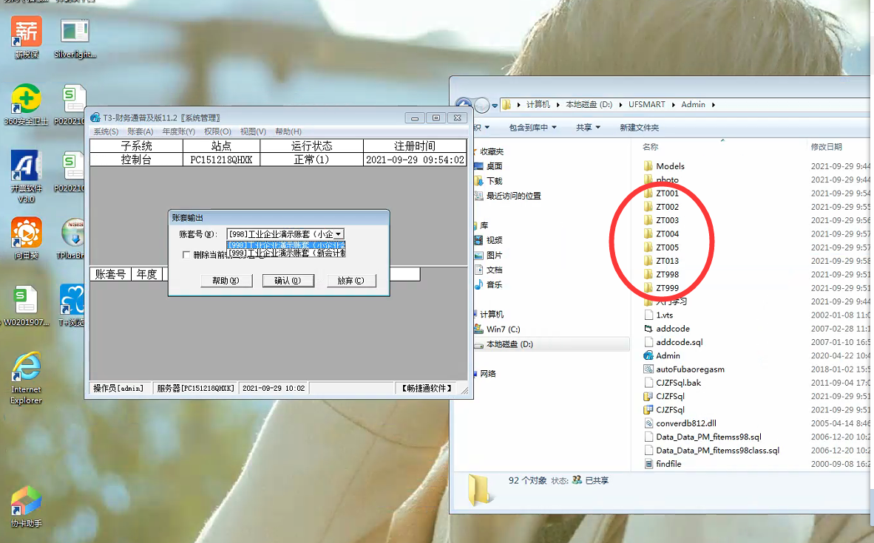Open the 系统(S) menu in T3
Screen dimensions: 874x543
click(106, 132)
